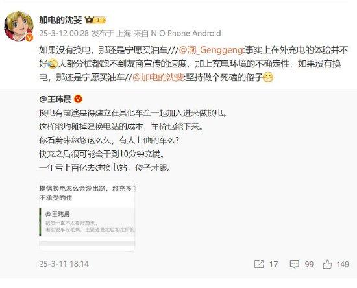357x288 pixels.
Task: Open username 加电的沈斐 at top
Action: click(60, 20)
